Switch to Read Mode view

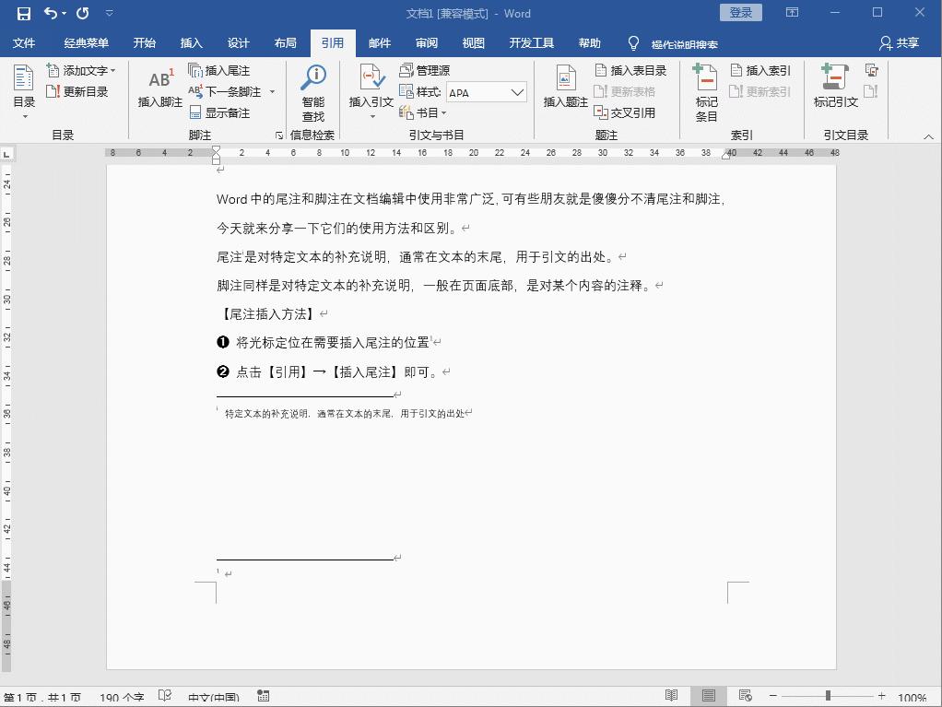tap(671, 696)
